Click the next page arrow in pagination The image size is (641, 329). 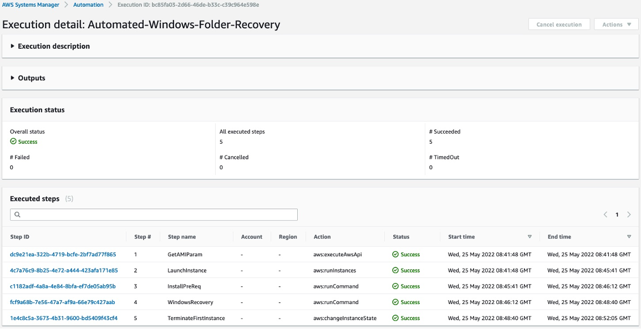point(629,214)
